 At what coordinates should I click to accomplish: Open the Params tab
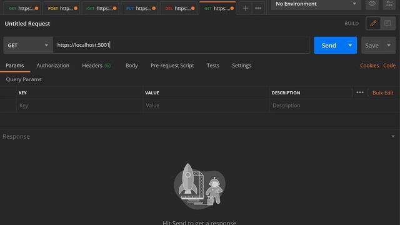coord(15,66)
